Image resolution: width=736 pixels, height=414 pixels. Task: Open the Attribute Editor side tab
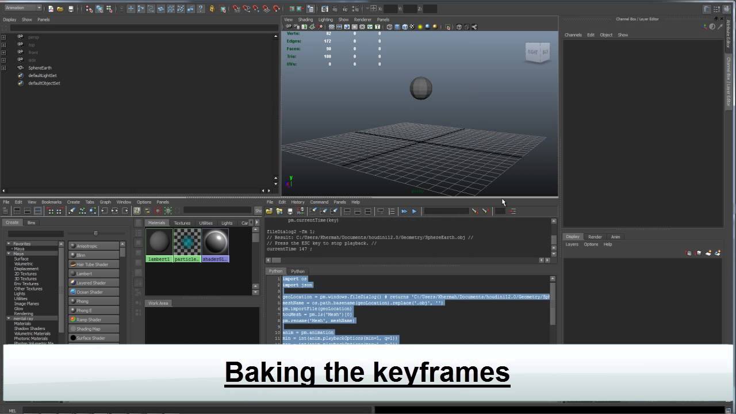728,34
